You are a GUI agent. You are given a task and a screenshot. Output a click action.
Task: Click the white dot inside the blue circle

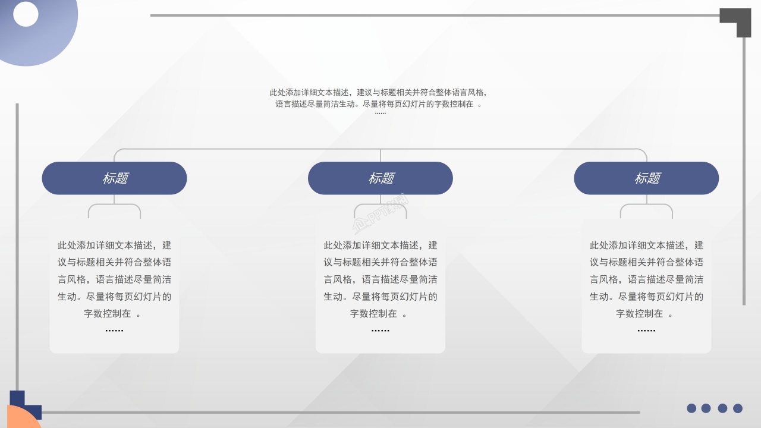25,14
